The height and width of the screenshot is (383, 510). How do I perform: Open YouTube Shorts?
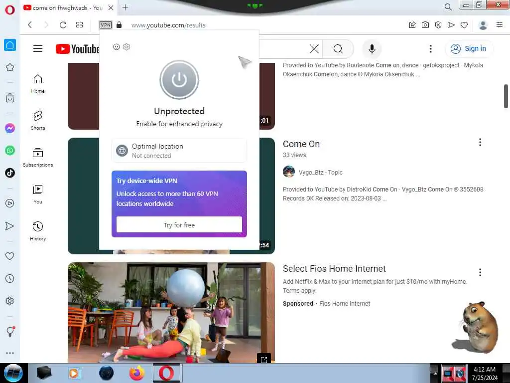(38, 121)
